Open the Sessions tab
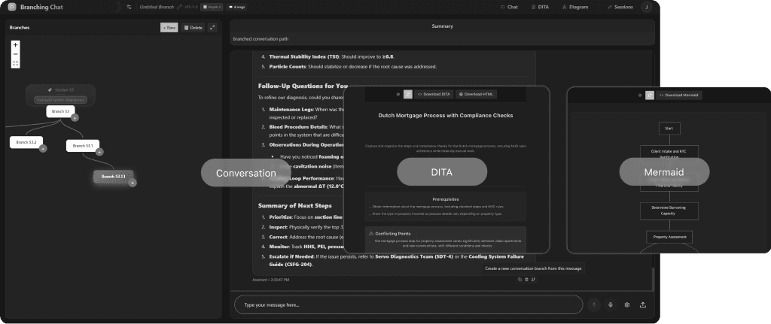 click(620, 7)
